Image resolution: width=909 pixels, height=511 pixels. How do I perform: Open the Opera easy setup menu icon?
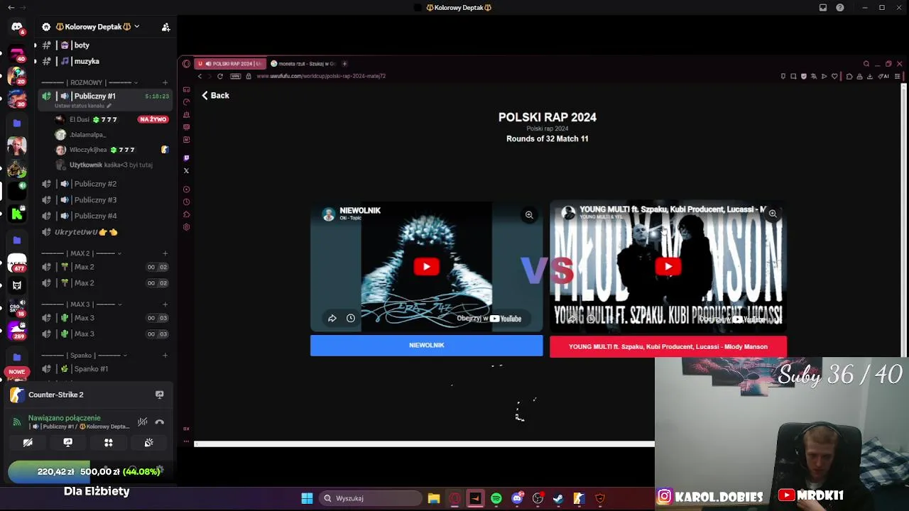898,76
